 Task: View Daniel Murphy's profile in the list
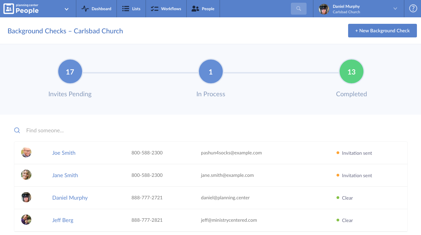click(x=70, y=198)
